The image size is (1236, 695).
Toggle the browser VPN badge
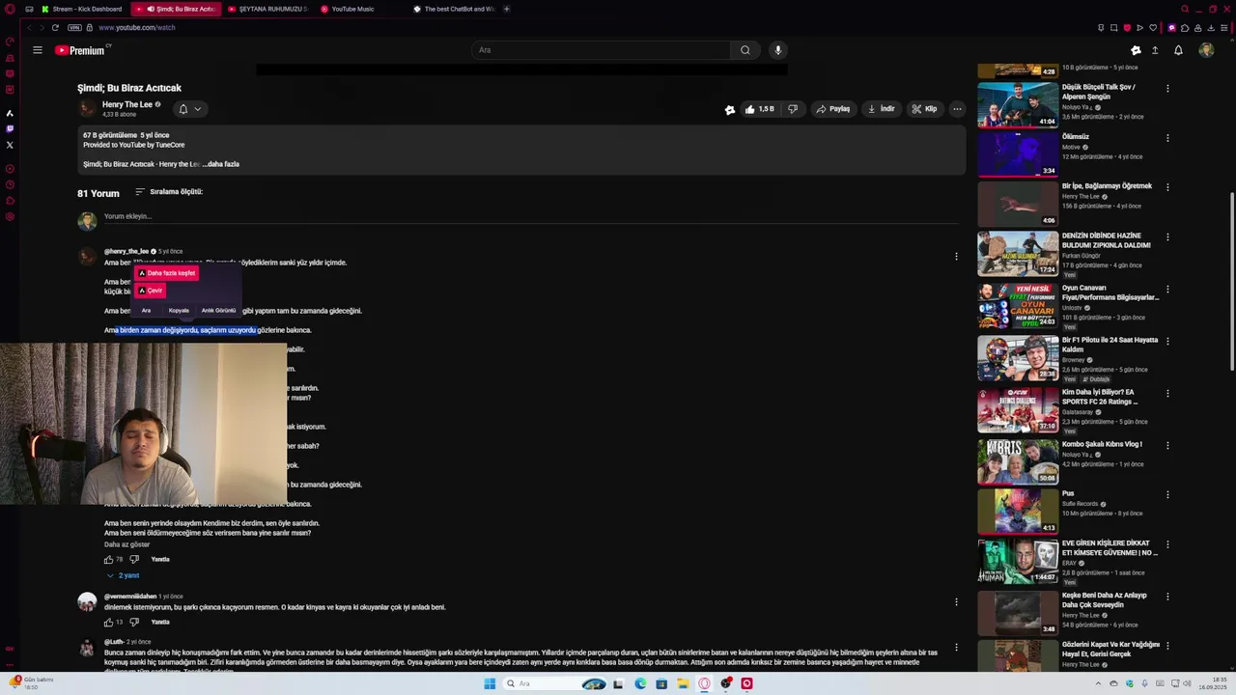click(74, 27)
